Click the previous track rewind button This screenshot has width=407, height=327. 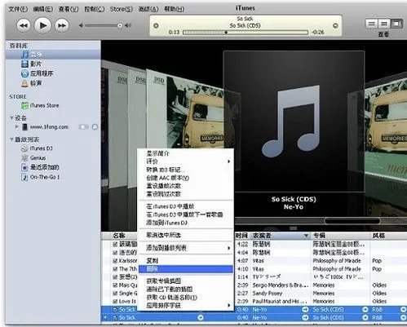(x=24, y=25)
